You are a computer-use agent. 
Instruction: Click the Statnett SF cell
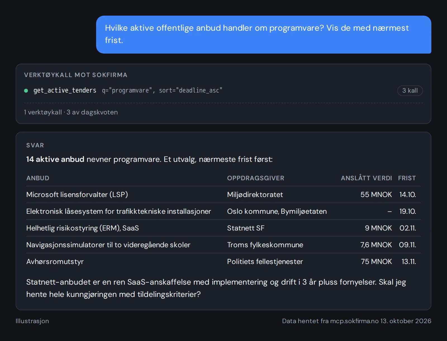(x=246, y=228)
